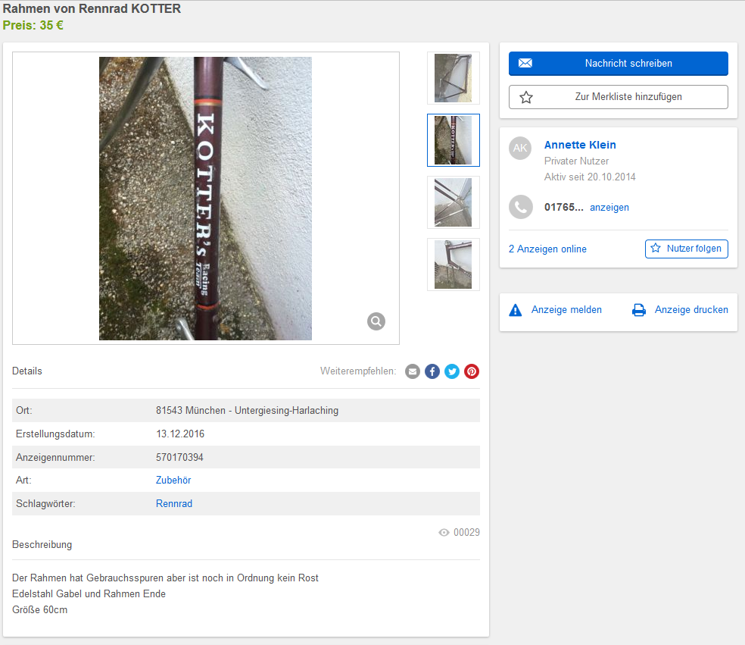The image size is (745, 645).
Task: Add listing to Merkliste with star button
Action: tap(618, 97)
